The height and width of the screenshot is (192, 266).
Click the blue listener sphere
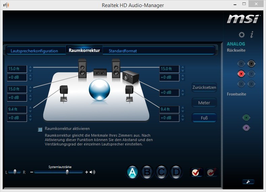click(99, 89)
